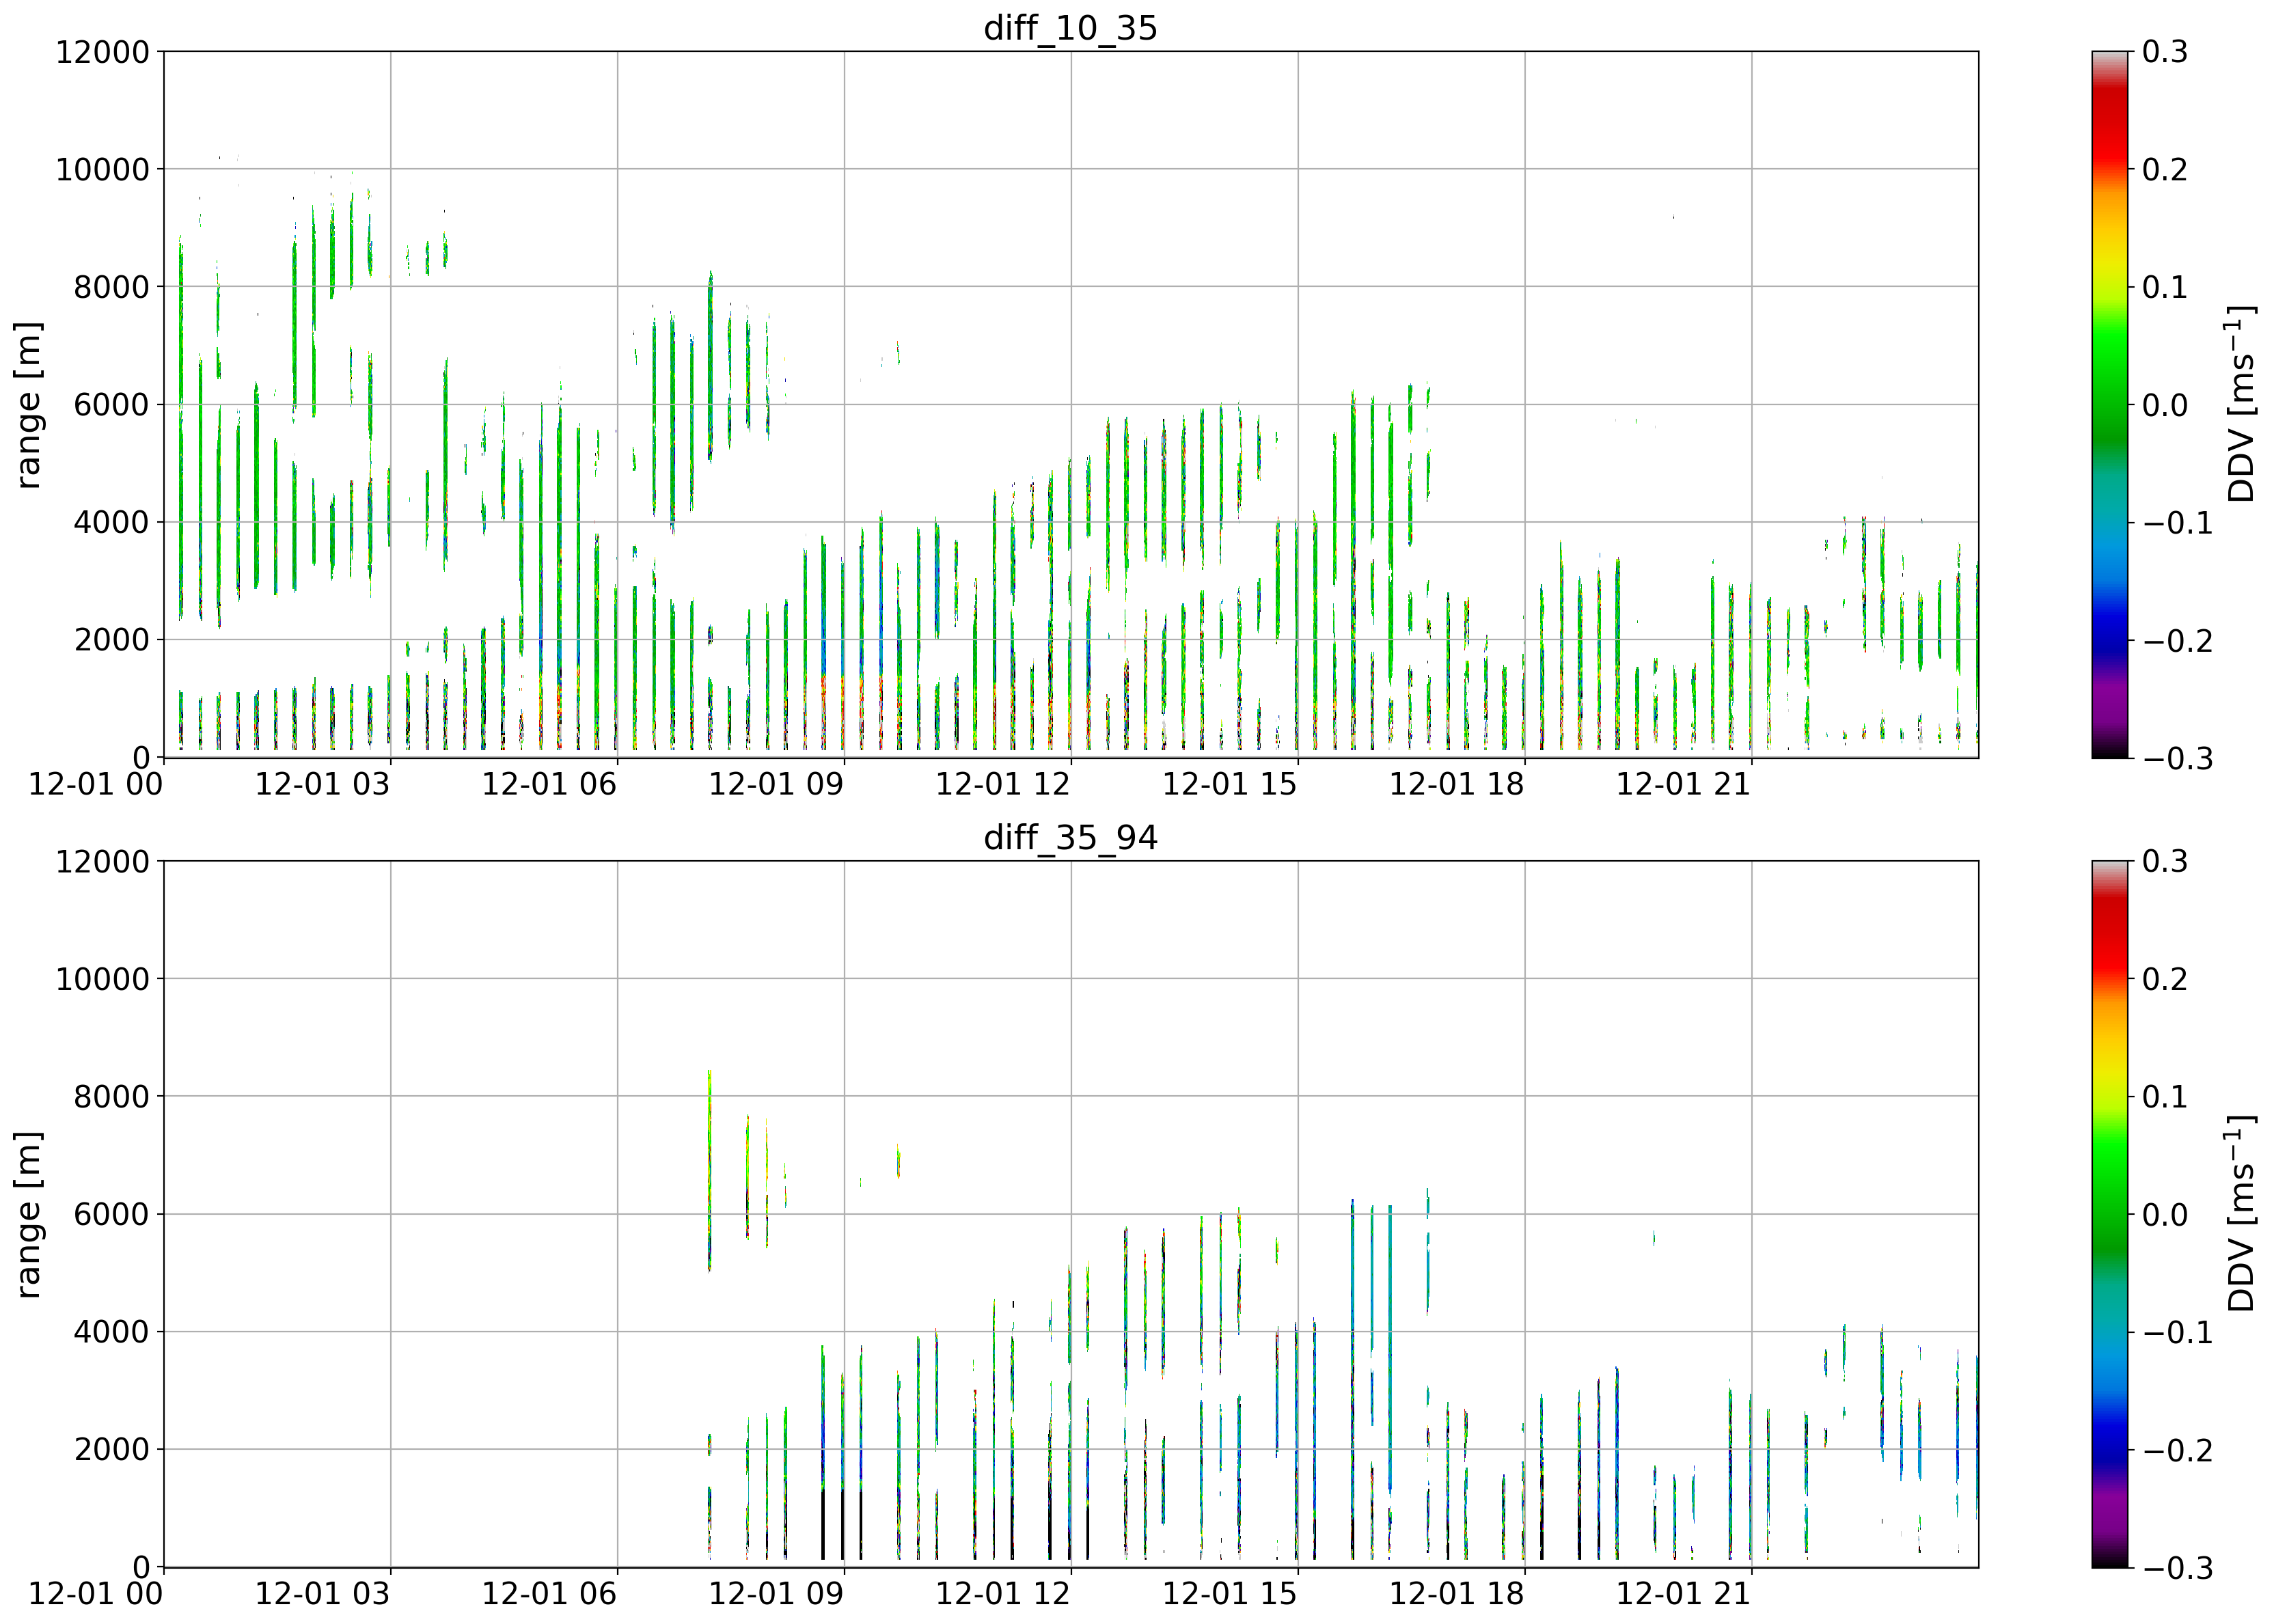
Task: Click y-tick 12000 on diff_35_94 plot
Action: tap(102, 861)
